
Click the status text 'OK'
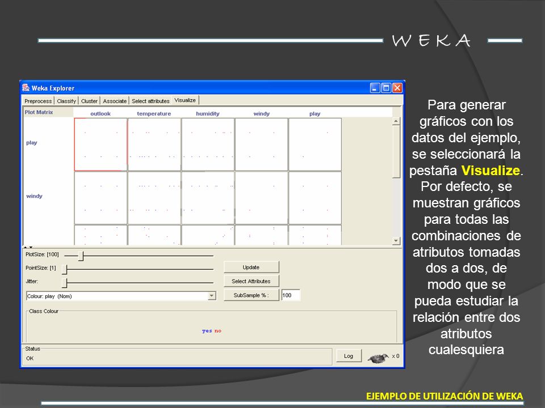pyautogui.click(x=30, y=358)
